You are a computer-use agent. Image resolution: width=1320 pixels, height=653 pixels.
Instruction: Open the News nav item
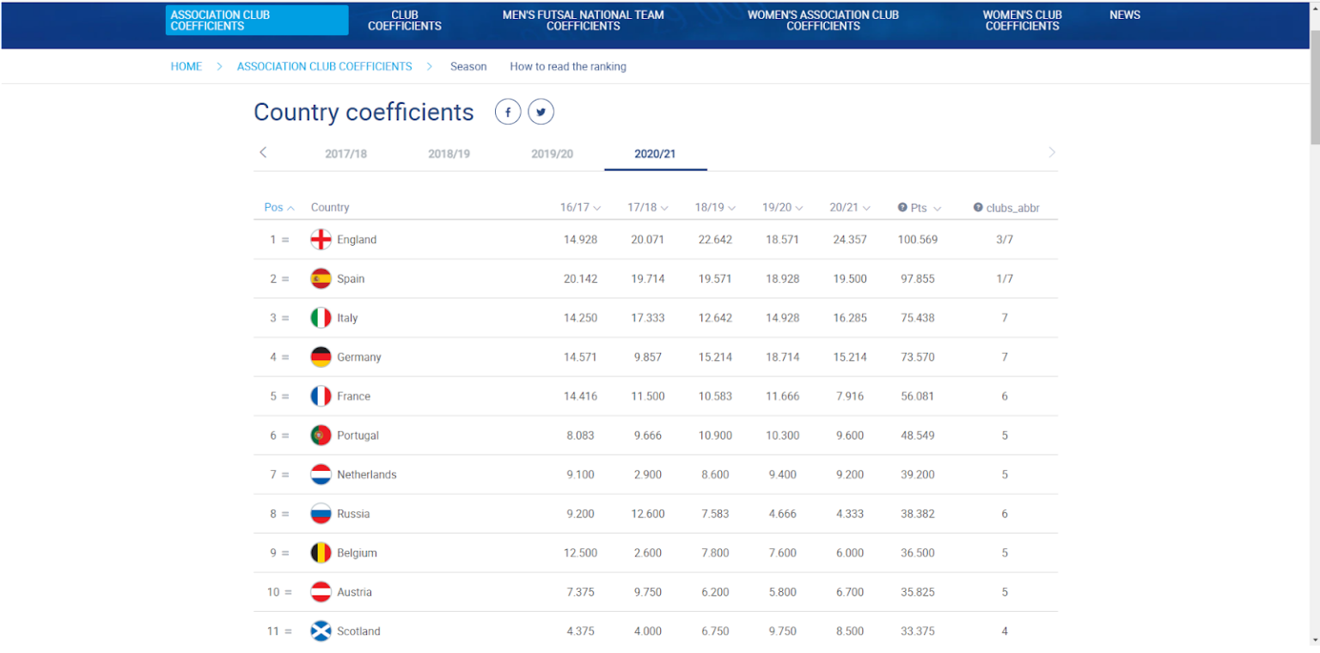tap(1125, 15)
